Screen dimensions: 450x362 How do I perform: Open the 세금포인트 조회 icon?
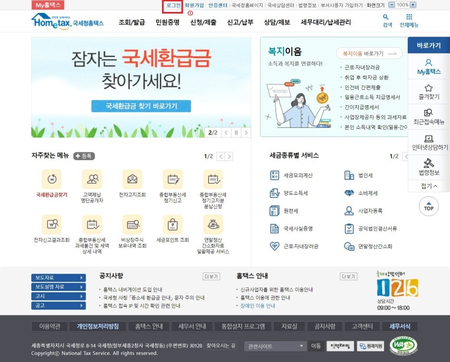(173, 224)
